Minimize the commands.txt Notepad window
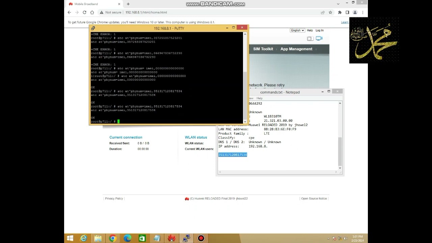Viewport: 432px width, 243px height. click(322, 91)
